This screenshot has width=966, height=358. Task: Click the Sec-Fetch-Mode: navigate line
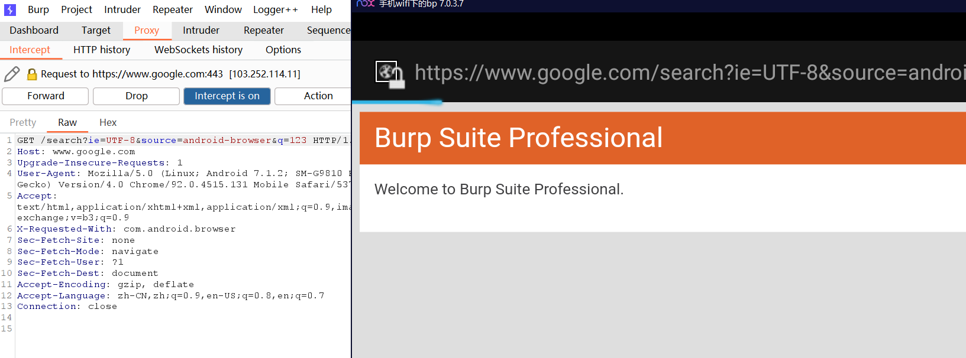(x=88, y=252)
